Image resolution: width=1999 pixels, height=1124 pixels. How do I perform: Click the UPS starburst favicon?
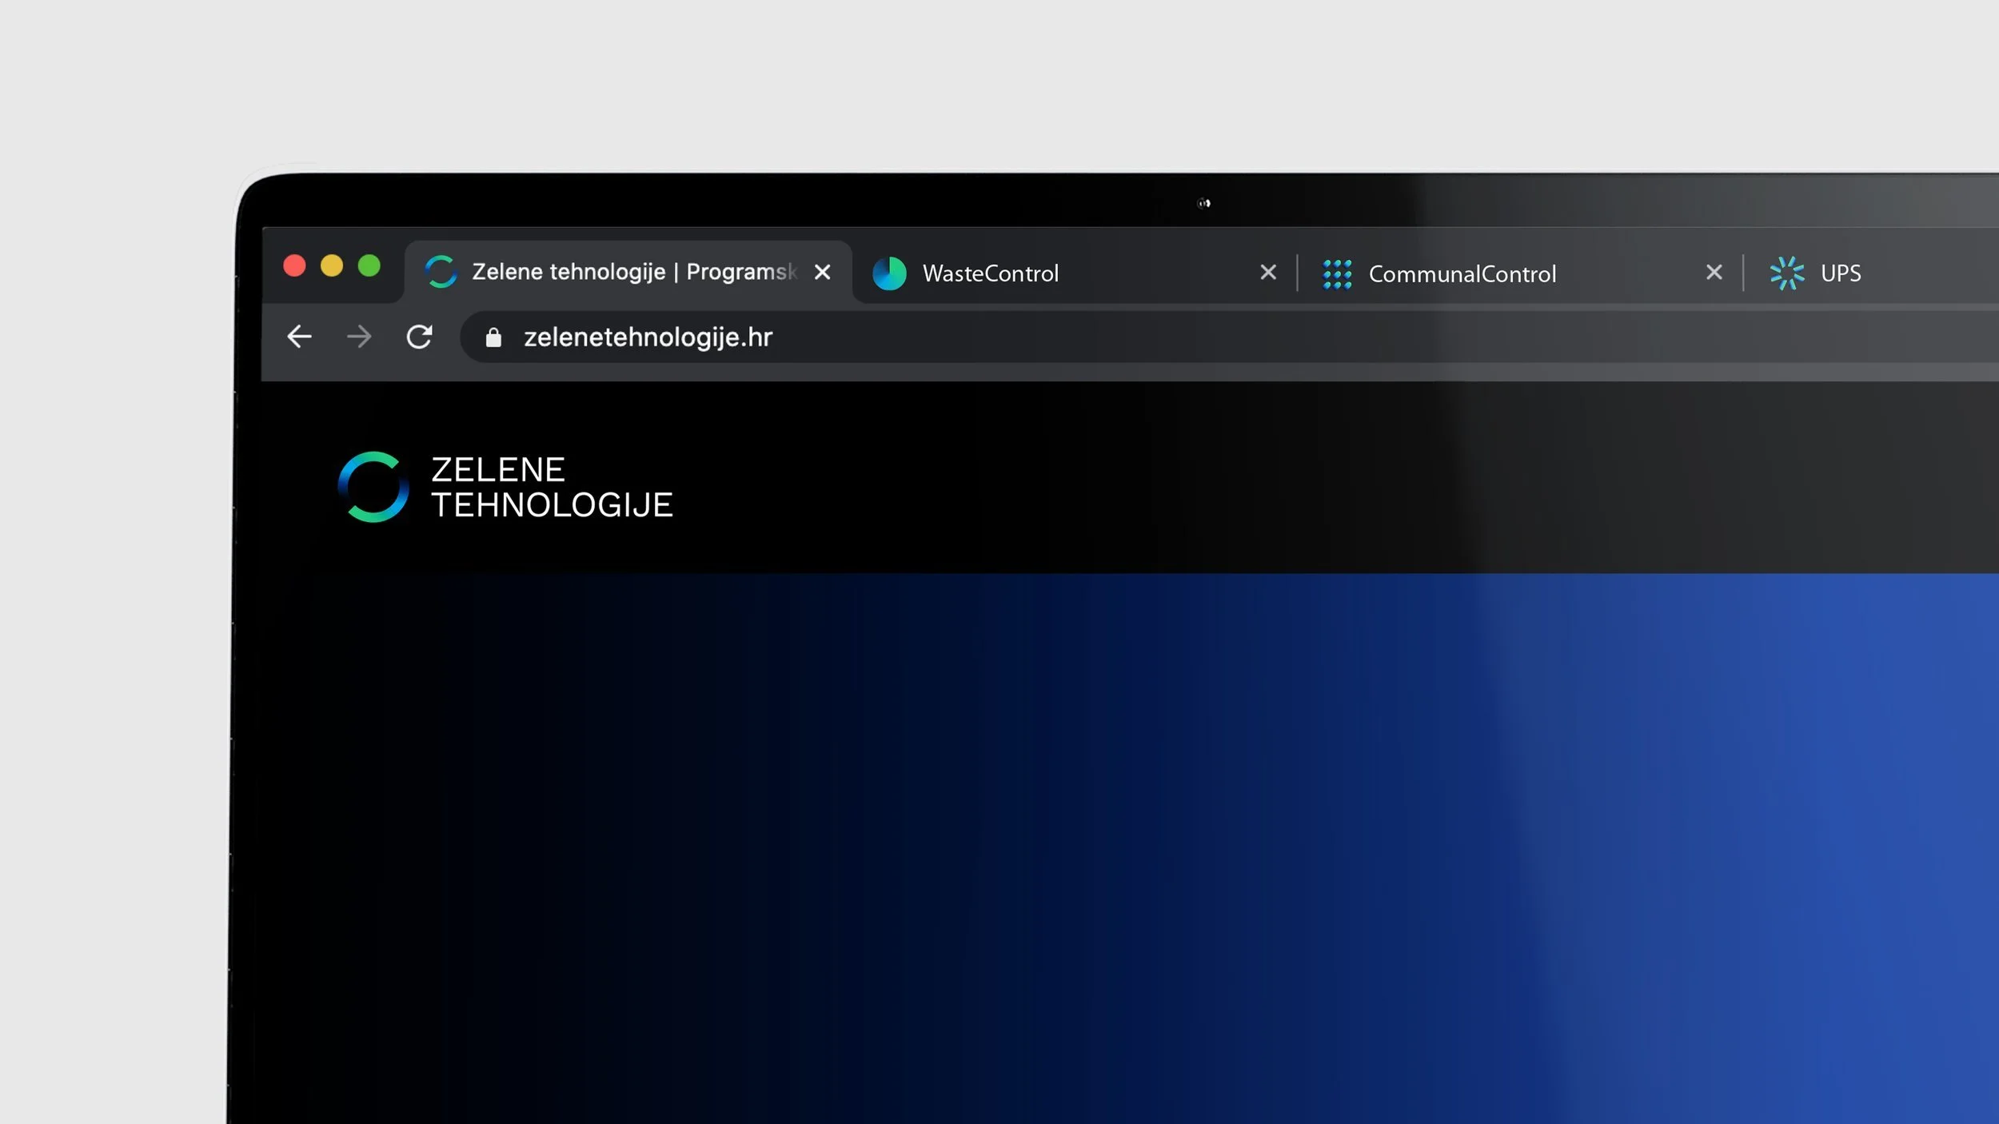point(1786,273)
